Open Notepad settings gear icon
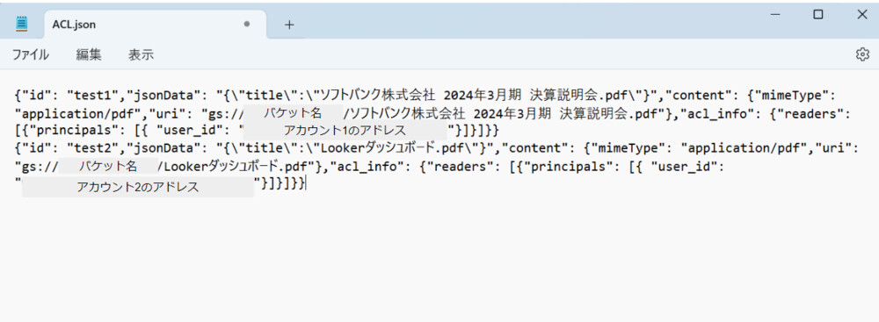This screenshot has width=879, height=322. [x=862, y=54]
